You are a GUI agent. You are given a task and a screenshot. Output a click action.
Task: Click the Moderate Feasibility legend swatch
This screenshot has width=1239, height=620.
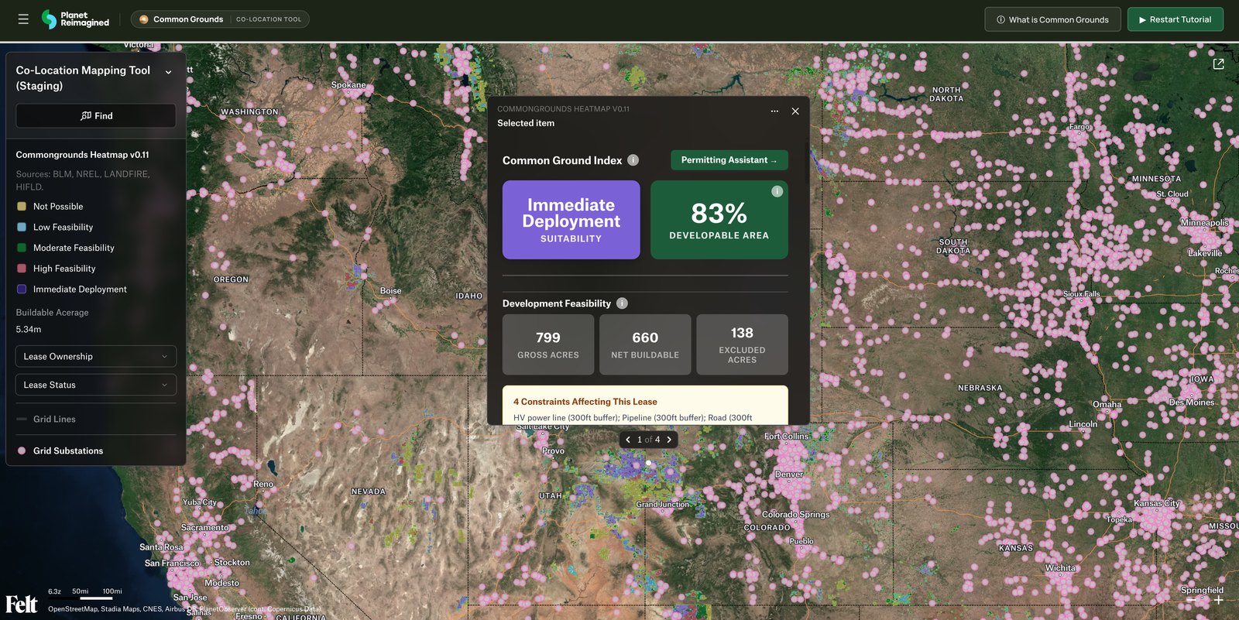click(22, 248)
